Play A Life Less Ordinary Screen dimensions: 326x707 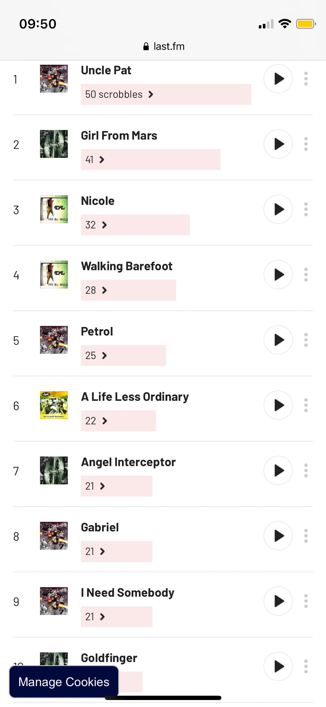tap(278, 405)
